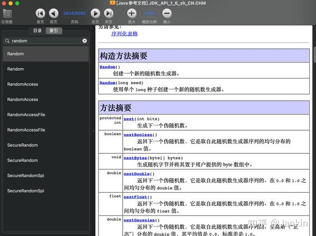
Task: Select the first RandomAccessFile entry
Action: click(x=46, y=115)
